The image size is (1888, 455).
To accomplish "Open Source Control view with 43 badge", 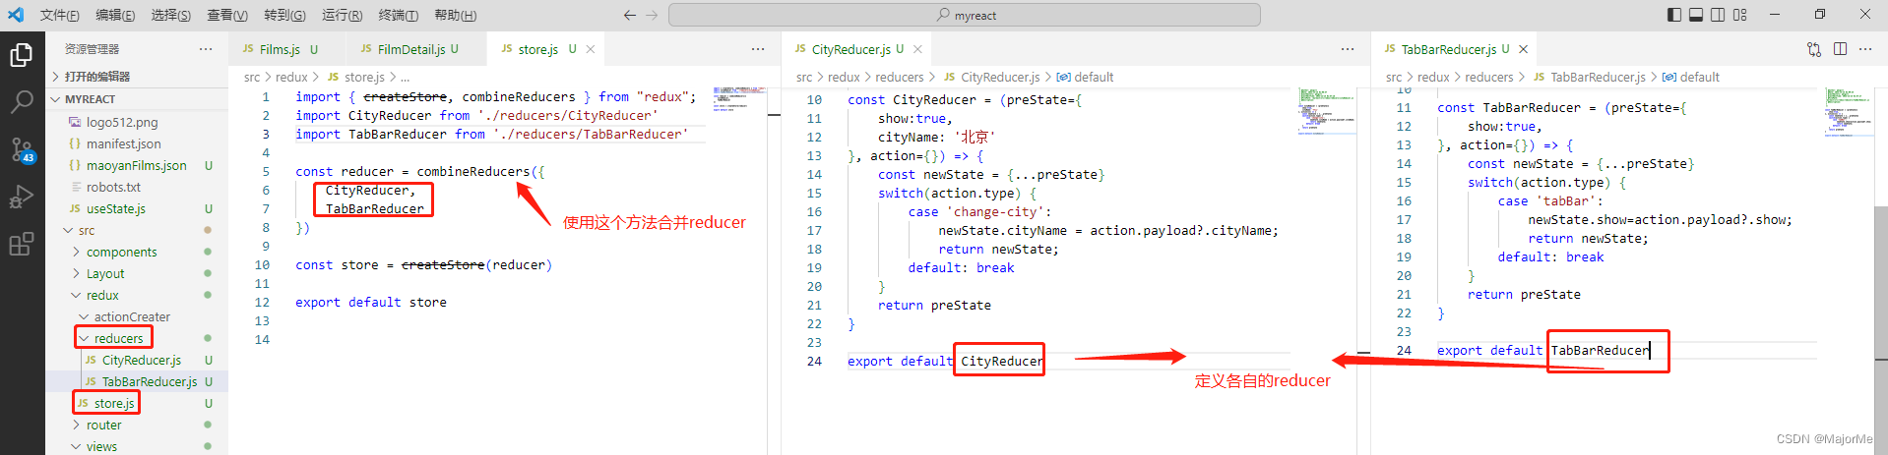I will 22,149.
